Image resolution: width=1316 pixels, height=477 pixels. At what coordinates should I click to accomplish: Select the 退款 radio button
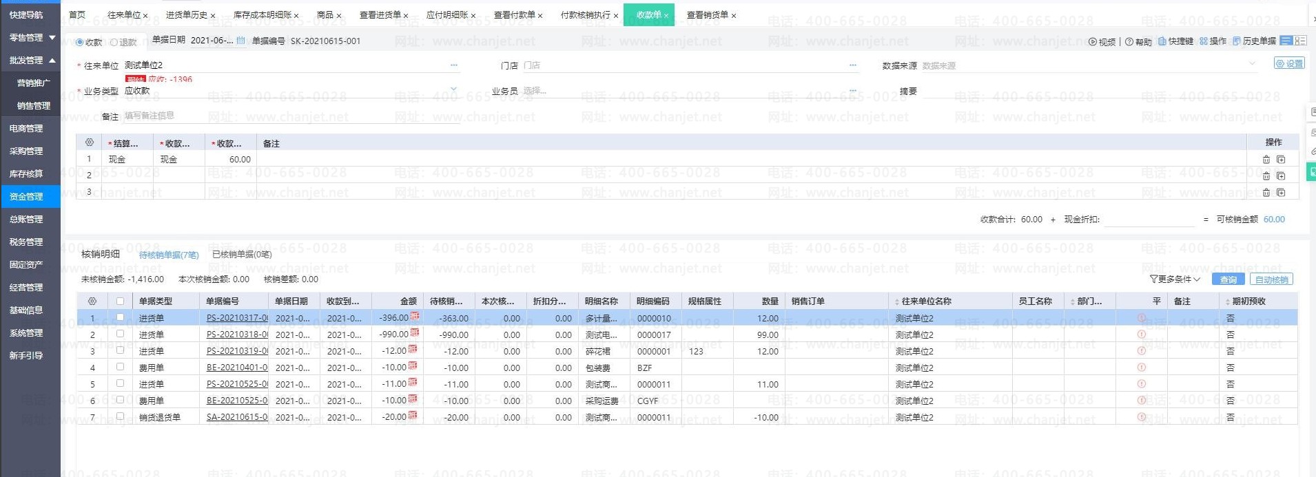tap(114, 43)
